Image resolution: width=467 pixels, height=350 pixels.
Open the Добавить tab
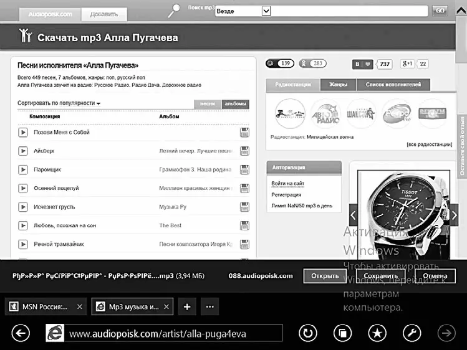point(104,14)
